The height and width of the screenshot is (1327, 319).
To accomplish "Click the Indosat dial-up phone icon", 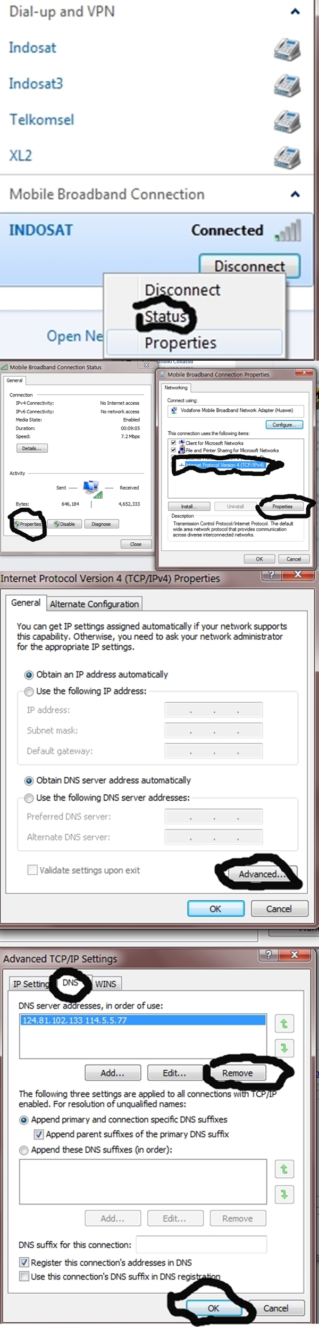I will pos(287,49).
